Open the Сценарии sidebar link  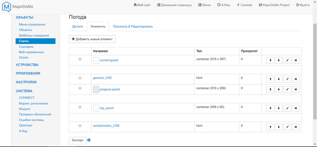click(x=26, y=47)
